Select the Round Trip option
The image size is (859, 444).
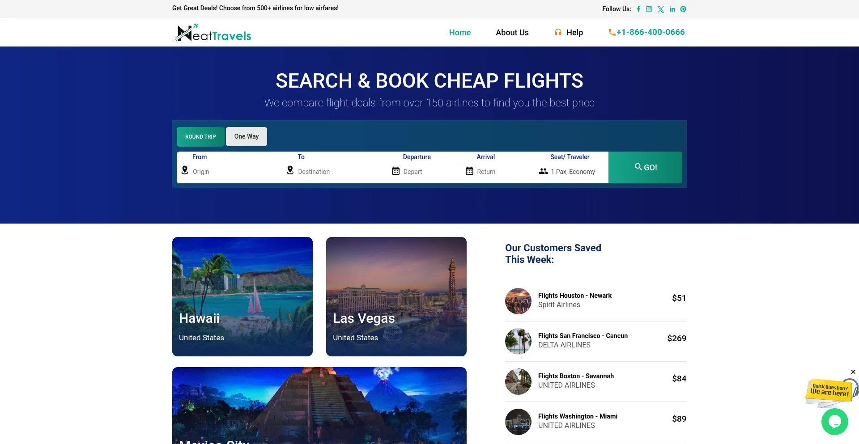[200, 137]
